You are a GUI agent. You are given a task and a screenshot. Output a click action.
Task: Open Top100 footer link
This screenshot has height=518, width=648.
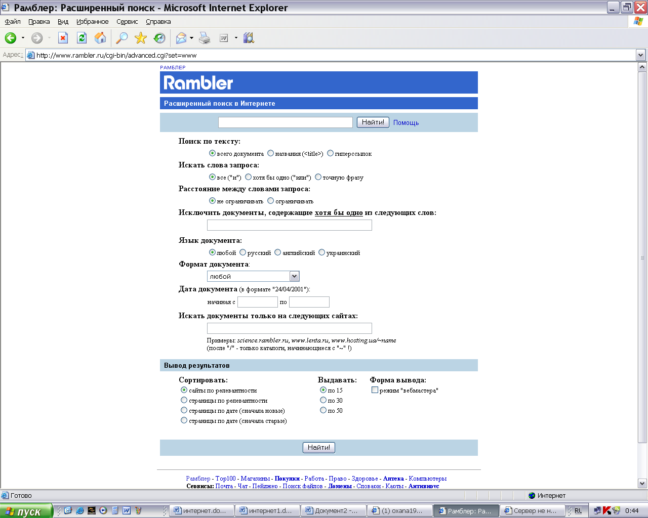point(226,478)
